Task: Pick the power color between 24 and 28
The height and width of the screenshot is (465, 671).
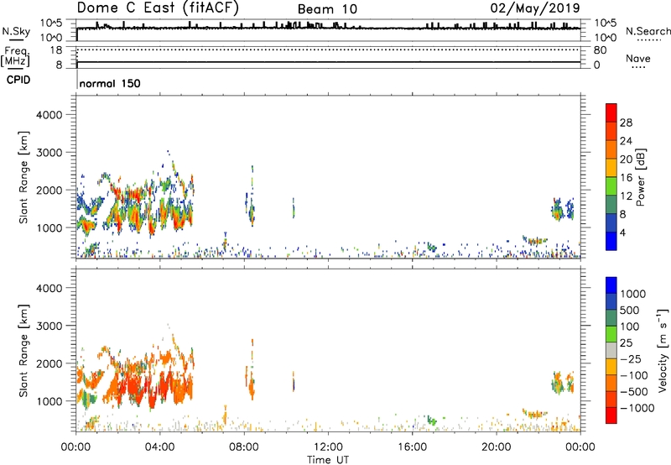Action: 611,131
